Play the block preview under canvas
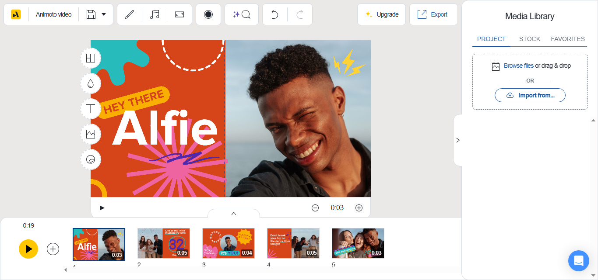 [x=102, y=208]
